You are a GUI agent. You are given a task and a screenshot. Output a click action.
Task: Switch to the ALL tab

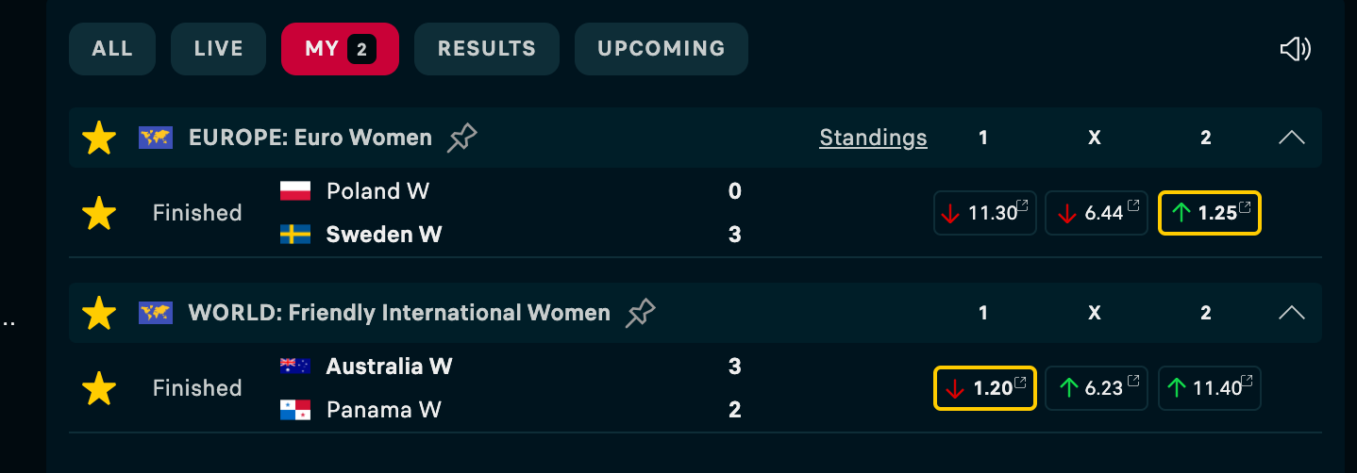pos(112,49)
